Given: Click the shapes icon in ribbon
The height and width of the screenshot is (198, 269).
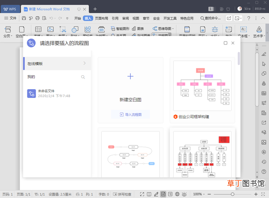Looking at the screenshot, I should (x=75, y=29).
